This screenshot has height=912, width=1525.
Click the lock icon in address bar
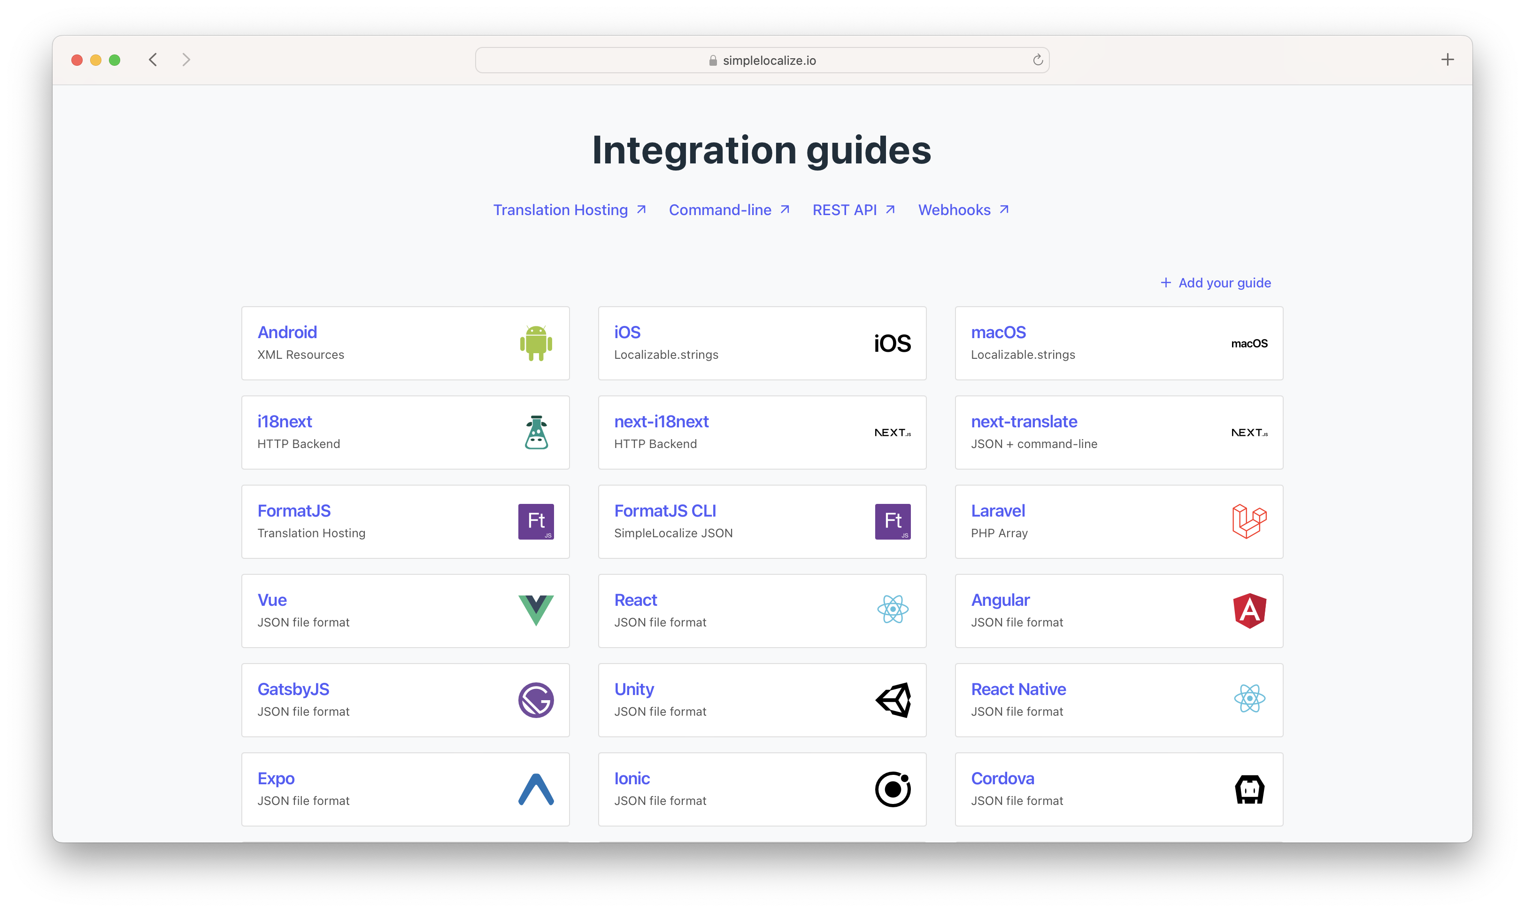coord(713,60)
